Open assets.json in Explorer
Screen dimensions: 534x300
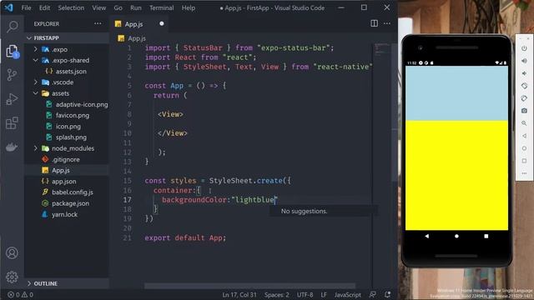click(71, 72)
